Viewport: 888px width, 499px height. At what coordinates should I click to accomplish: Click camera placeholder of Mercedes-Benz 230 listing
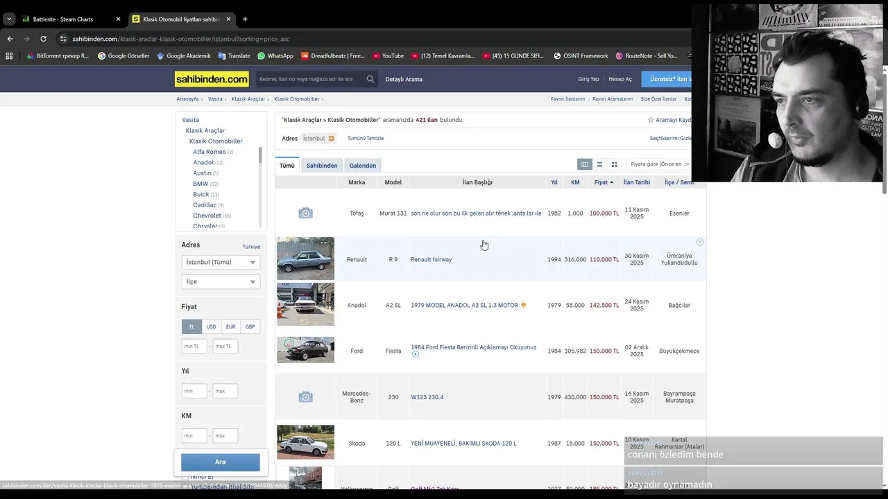pos(305,396)
